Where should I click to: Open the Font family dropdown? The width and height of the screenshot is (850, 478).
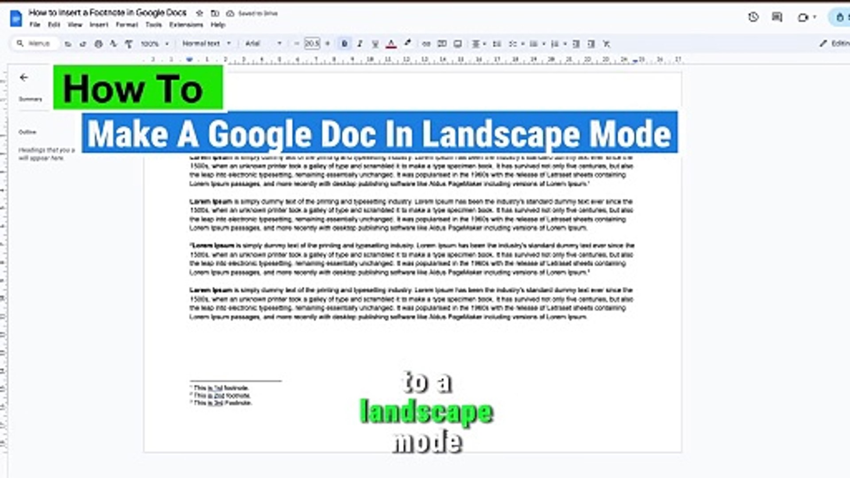click(x=261, y=44)
